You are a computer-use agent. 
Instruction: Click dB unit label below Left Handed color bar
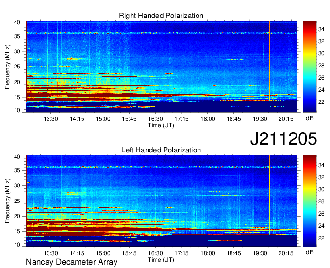pyautogui.click(x=310, y=252)
